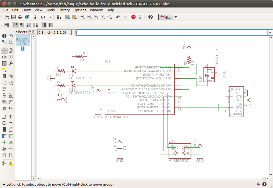Click the red Stop command icon
The height and width of the screenshot is (188, 273).
pyautogui.click(x=133, y=17)
